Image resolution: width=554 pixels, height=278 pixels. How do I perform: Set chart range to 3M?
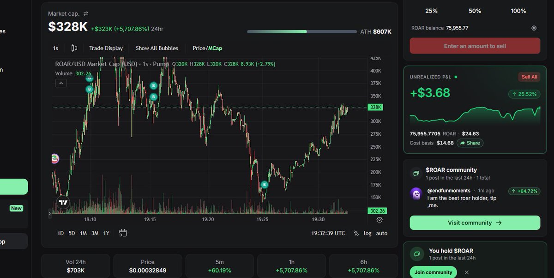[x=95, y=233]
